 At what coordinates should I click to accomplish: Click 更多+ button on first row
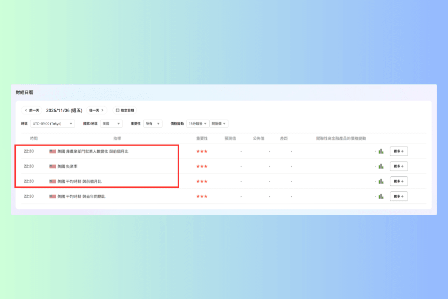point(399,151)
